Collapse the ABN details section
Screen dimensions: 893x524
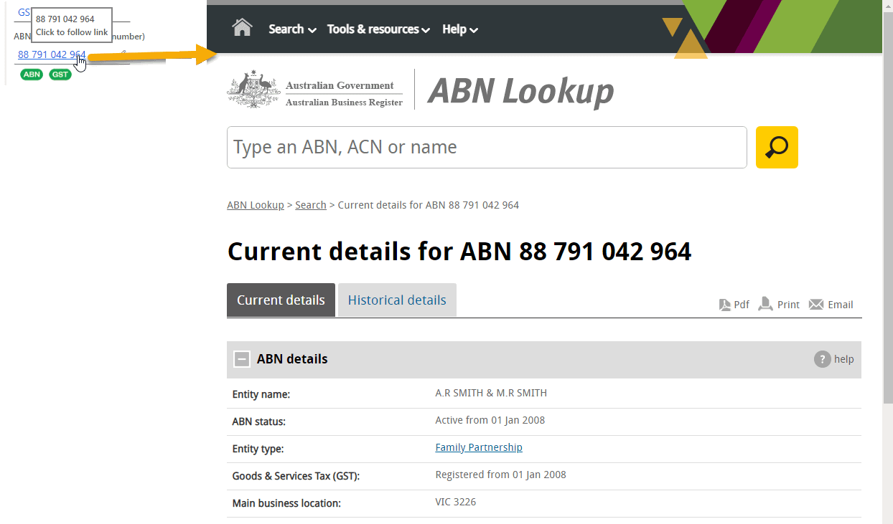[x=242, y=359]
